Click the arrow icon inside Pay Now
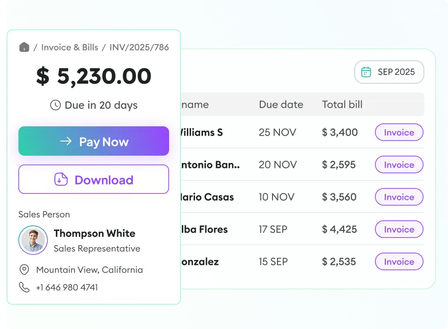 66,141
